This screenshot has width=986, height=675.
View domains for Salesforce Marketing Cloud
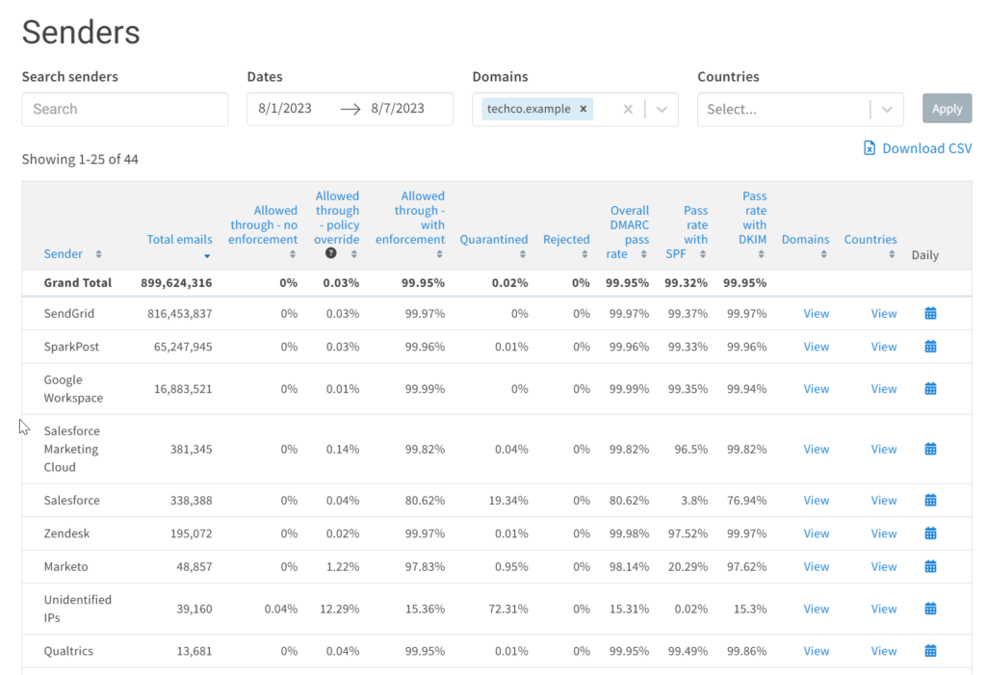point(817,449)
